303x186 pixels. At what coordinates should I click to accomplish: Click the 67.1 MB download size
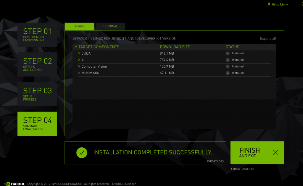(167, 73)
